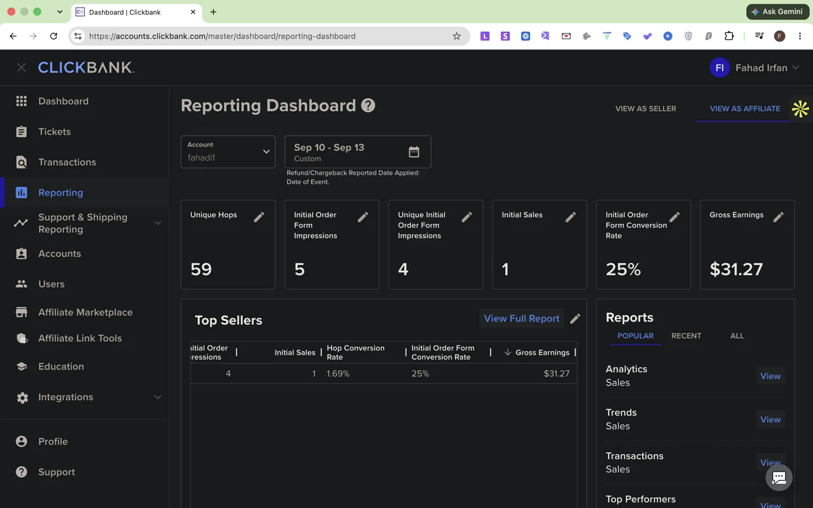
Task: Close the Dashboard | Clickbank browser tab
Action: [193, 12]
